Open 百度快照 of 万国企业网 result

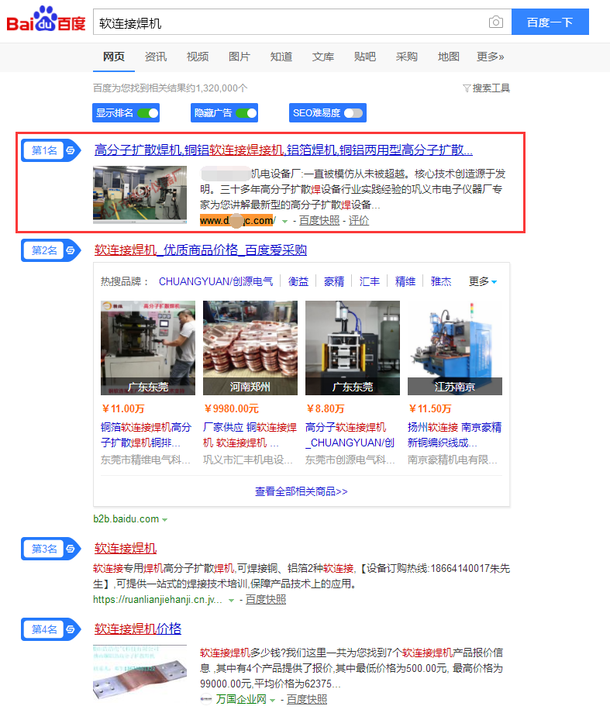[307, 699]
